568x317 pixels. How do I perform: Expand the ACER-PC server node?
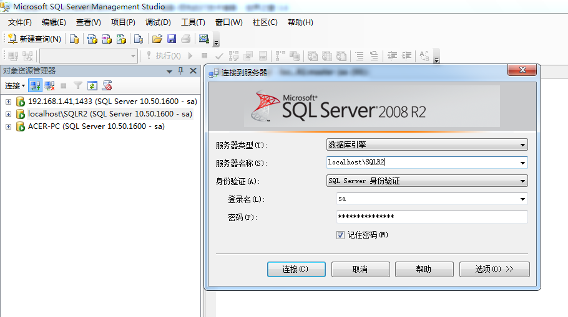pyautogui.click(x=8, y=127)
